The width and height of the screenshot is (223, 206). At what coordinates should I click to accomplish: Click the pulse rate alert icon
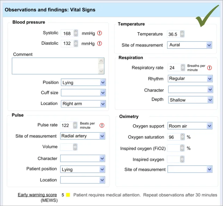pos(102,125)
